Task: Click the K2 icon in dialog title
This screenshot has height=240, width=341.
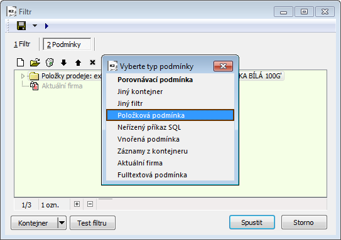Action: (112, 66)
